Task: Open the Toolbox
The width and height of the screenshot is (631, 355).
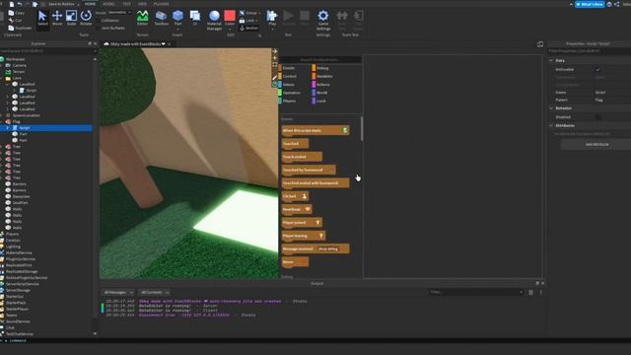Action: [162, 18]
